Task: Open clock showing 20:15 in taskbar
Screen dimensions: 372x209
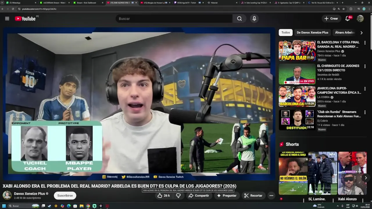Action: [365, 206]
